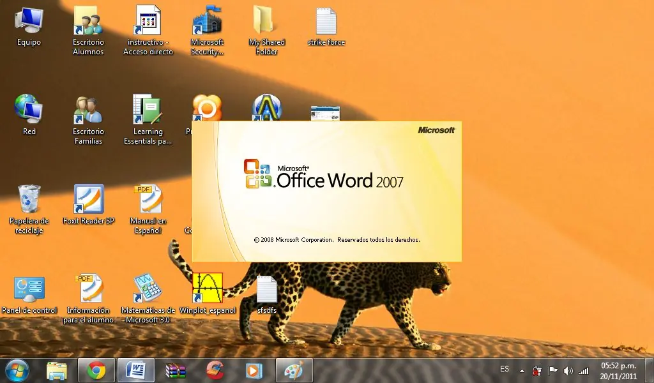654x383 pixels.
Task: Open WinRAR from the taskbar
Action: (175, 370)
